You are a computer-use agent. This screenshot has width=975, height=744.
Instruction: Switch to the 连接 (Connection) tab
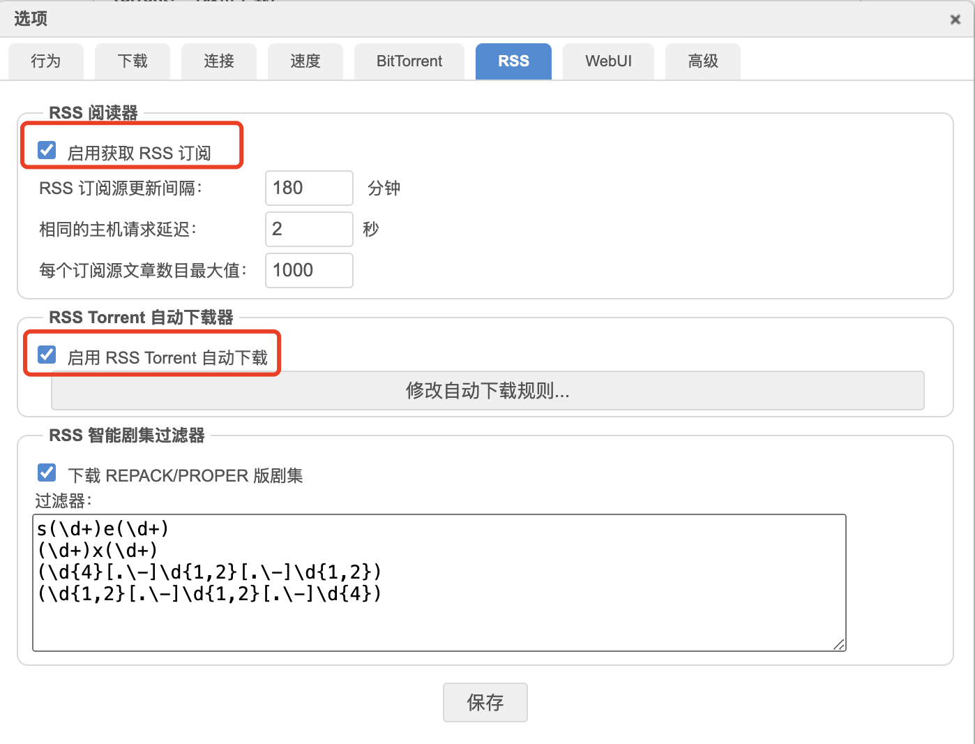click(x=218, y=61)
